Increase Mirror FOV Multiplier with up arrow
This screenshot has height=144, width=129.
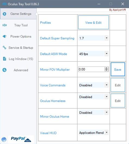[106, 68]
